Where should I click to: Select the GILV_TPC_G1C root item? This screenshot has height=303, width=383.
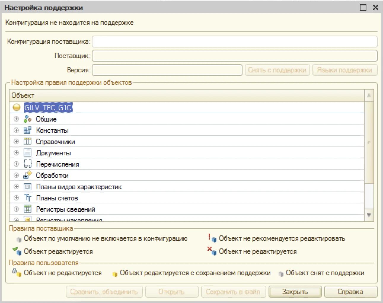click(48, 108)
